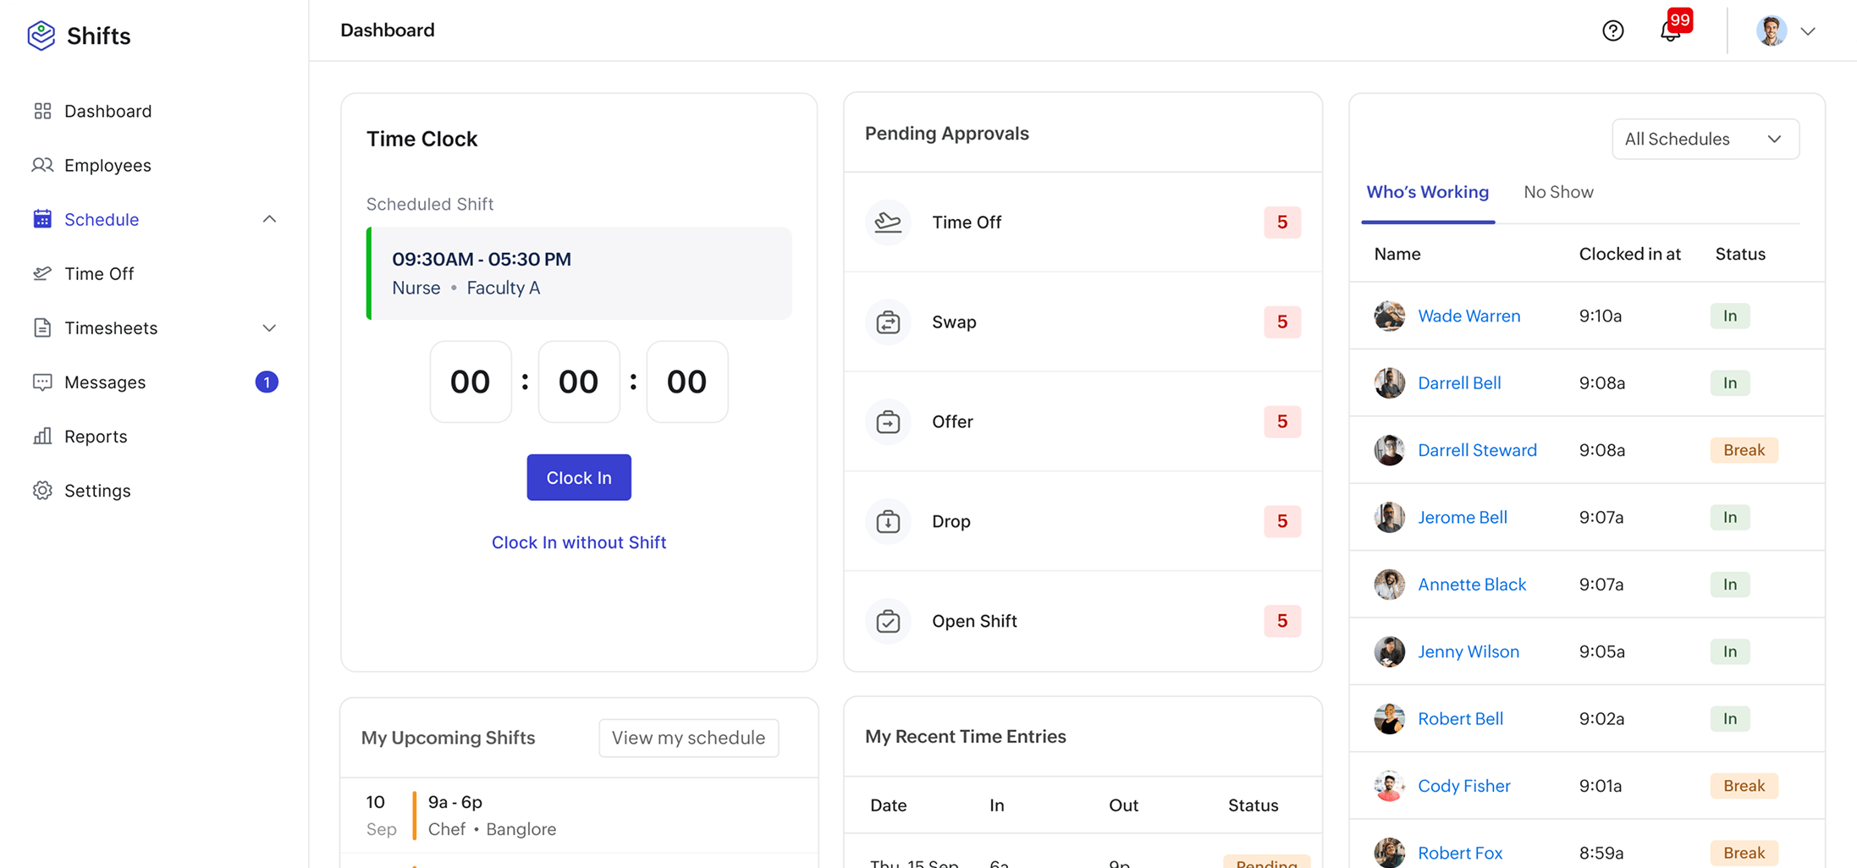Open the account menu chevron

point(1807,31)
